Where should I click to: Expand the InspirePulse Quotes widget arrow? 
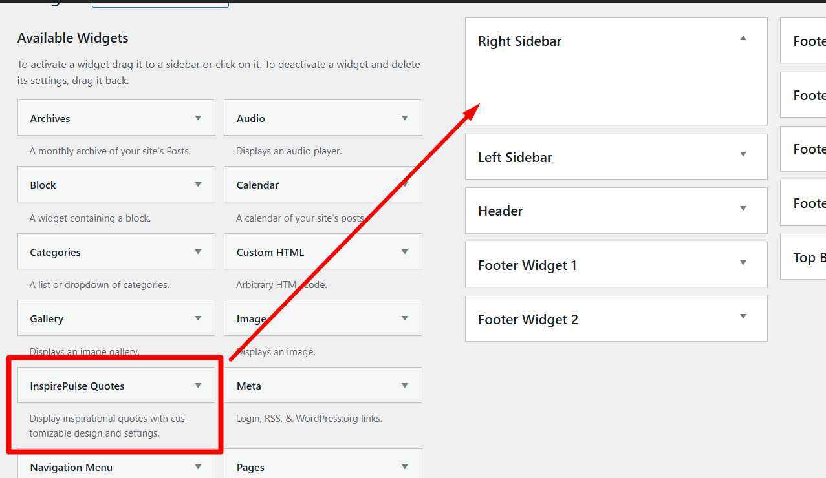[x=198, y=386]
